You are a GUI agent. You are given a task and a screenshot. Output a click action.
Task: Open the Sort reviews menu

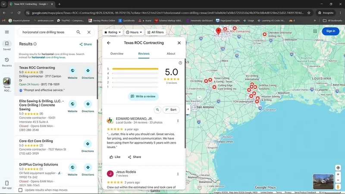(171, 110)
